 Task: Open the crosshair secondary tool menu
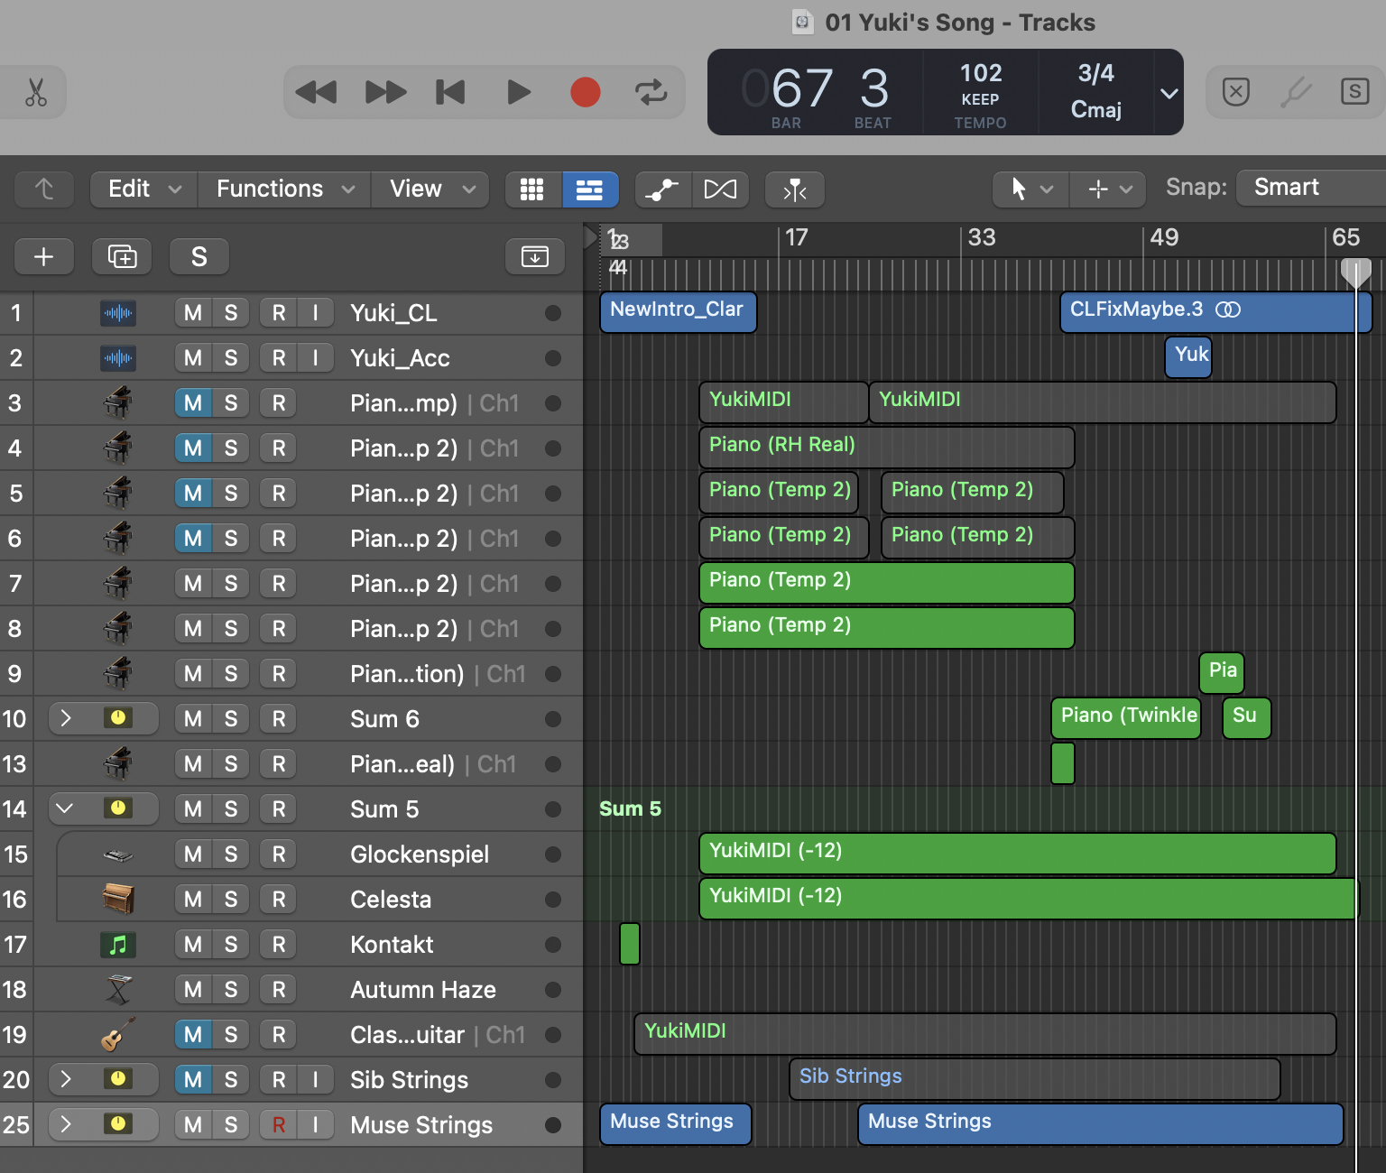point(1108,189)
